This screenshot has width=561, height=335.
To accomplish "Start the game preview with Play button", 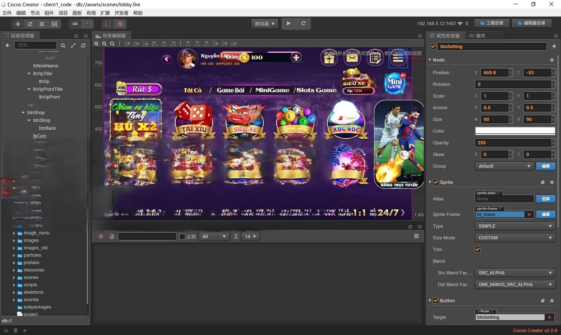I will click(289, 23).
